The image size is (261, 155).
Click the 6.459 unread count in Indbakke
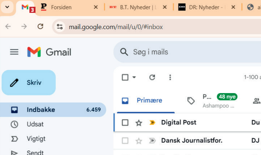click(x=94, y=110)
